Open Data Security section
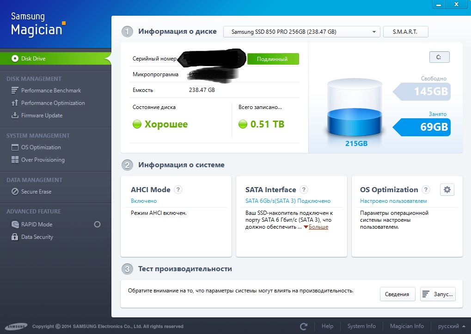Screen dimensions: 471x334 point(37,237)
